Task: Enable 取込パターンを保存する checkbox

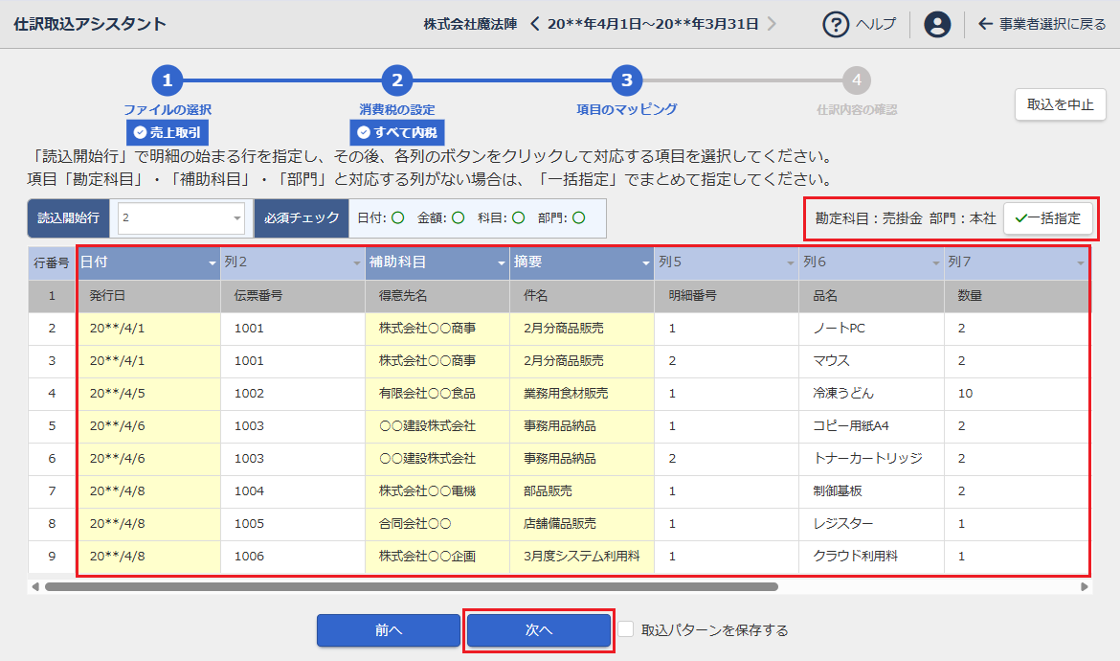Action: [626, 629]
